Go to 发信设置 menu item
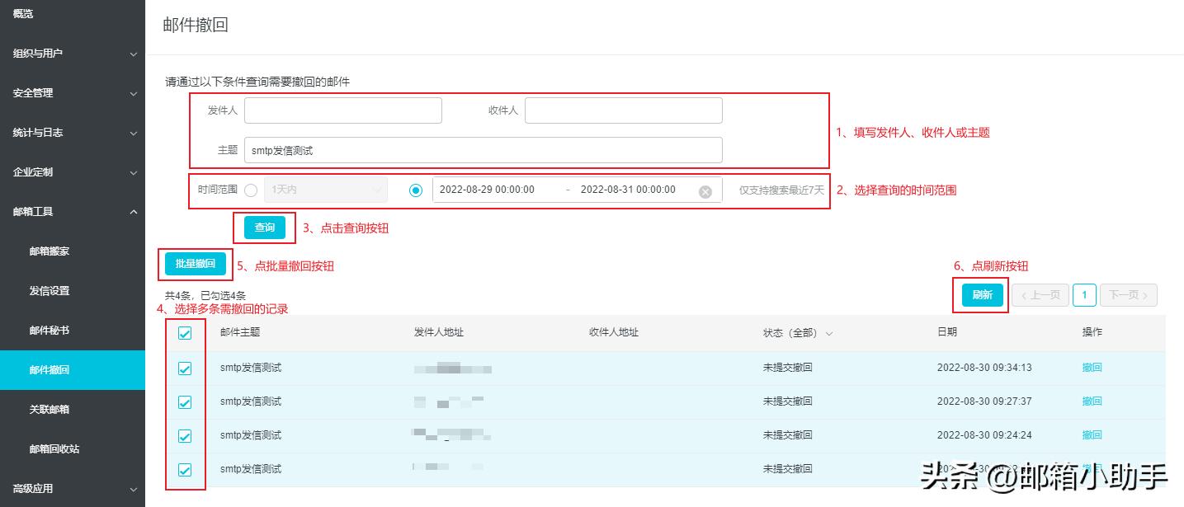The image size is (1184, 507). pos(50,291)
